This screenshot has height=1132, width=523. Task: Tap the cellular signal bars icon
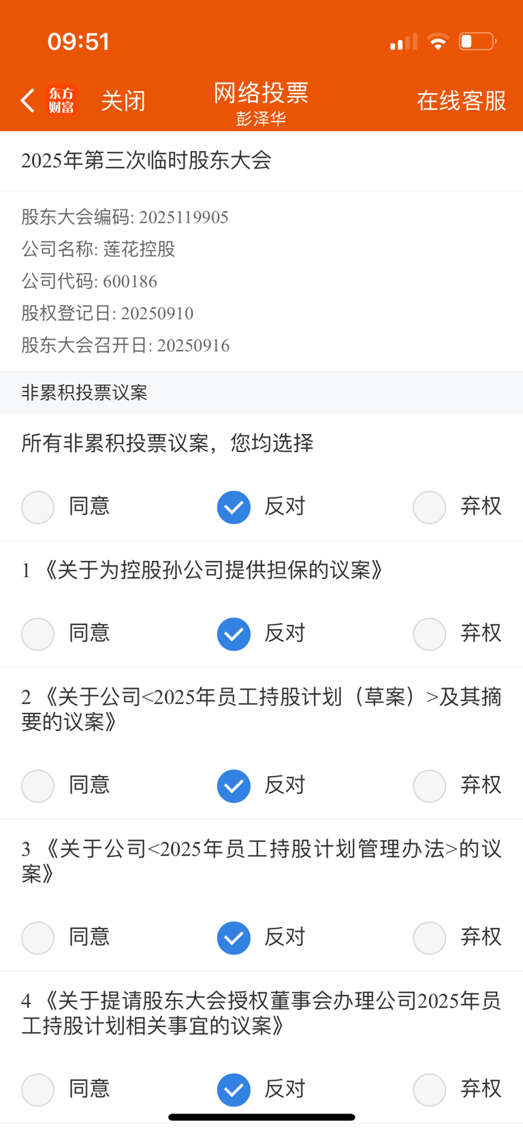403,42
